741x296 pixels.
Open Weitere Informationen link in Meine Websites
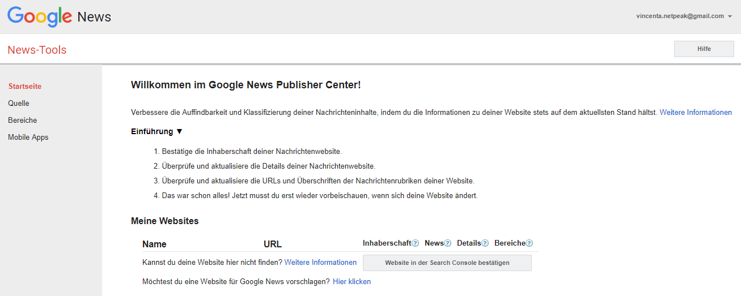[x=321, y=263]
